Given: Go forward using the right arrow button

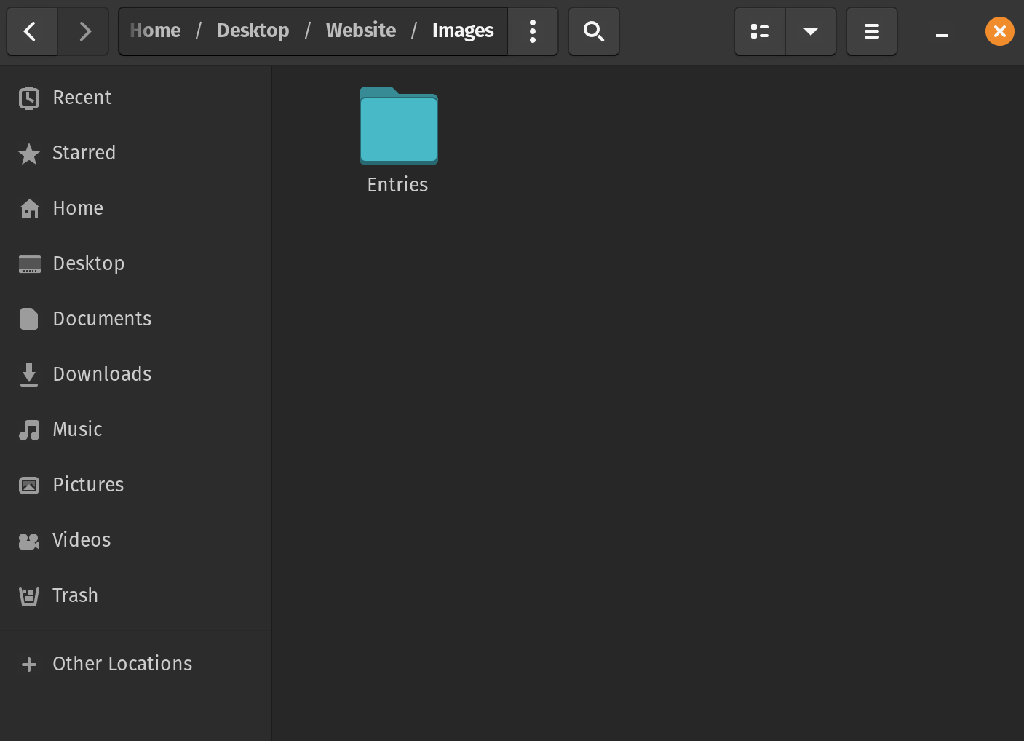Looking at the screenshot, I should click(x=84, y=31).
